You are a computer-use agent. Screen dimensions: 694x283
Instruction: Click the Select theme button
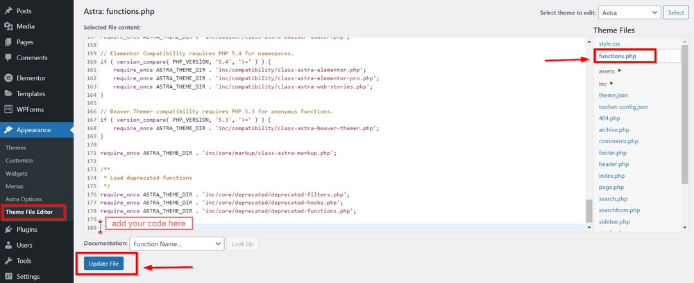676,13
